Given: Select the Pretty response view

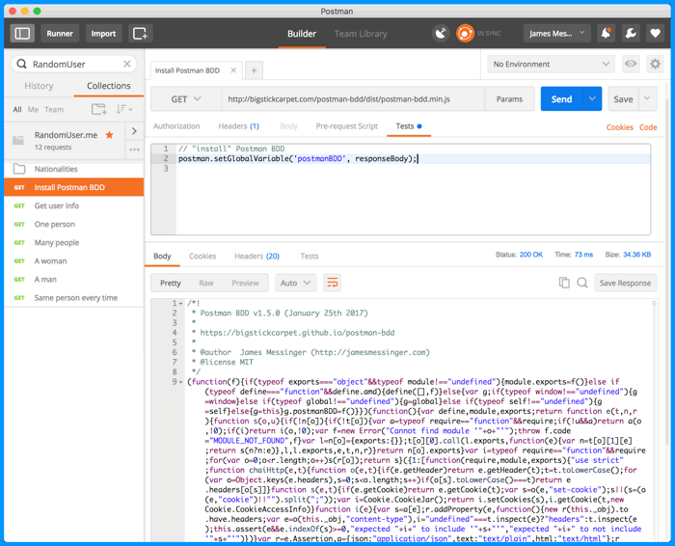Looking at the screenshot, I should coord(171,283).
